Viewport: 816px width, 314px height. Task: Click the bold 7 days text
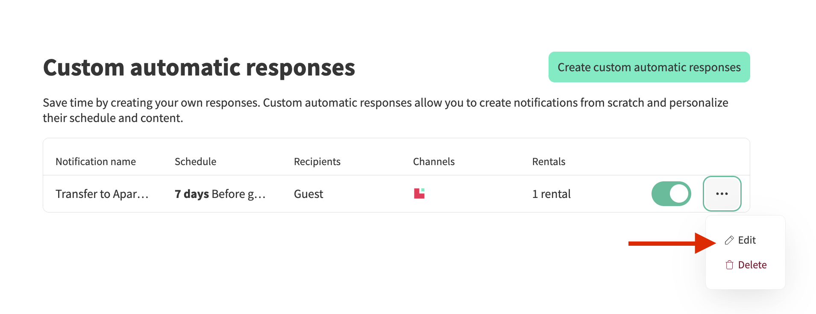click(192, 194)
